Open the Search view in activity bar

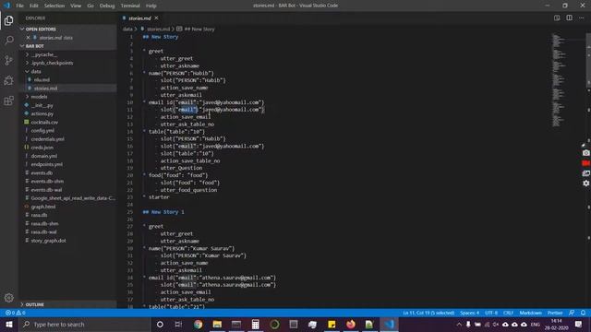(8, 41)
